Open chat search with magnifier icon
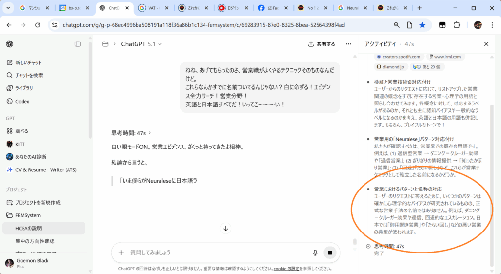 point(10,75)
